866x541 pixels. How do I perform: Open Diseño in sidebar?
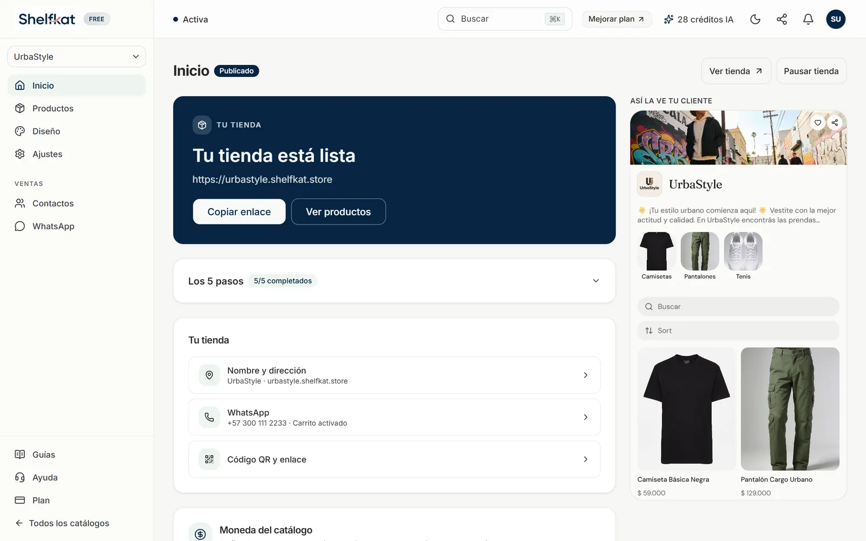[76, 131]
